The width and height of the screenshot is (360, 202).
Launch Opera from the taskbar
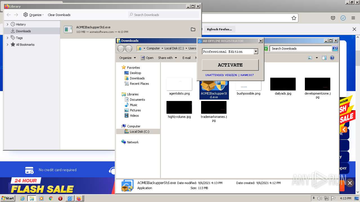pyautogui.click(x=60, y=198)
